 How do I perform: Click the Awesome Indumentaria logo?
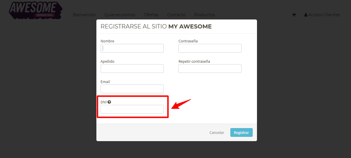coord(35,10)
